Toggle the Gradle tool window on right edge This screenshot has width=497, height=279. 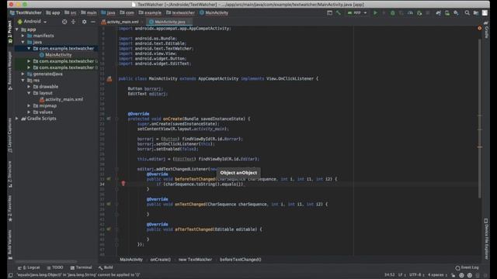[x=487, y=30]
